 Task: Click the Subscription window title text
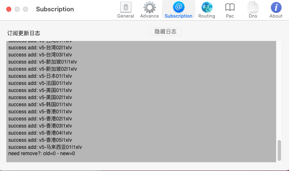pyautogui.click(x=55, y=9)
